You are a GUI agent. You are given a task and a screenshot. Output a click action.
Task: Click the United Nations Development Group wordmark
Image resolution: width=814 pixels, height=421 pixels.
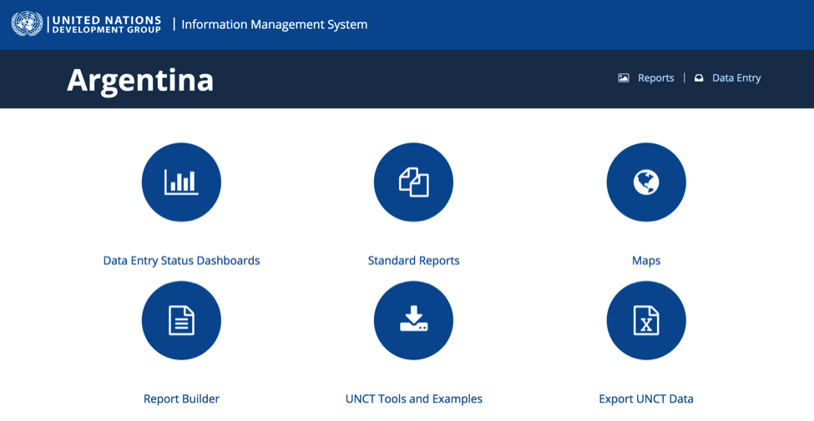106,24
